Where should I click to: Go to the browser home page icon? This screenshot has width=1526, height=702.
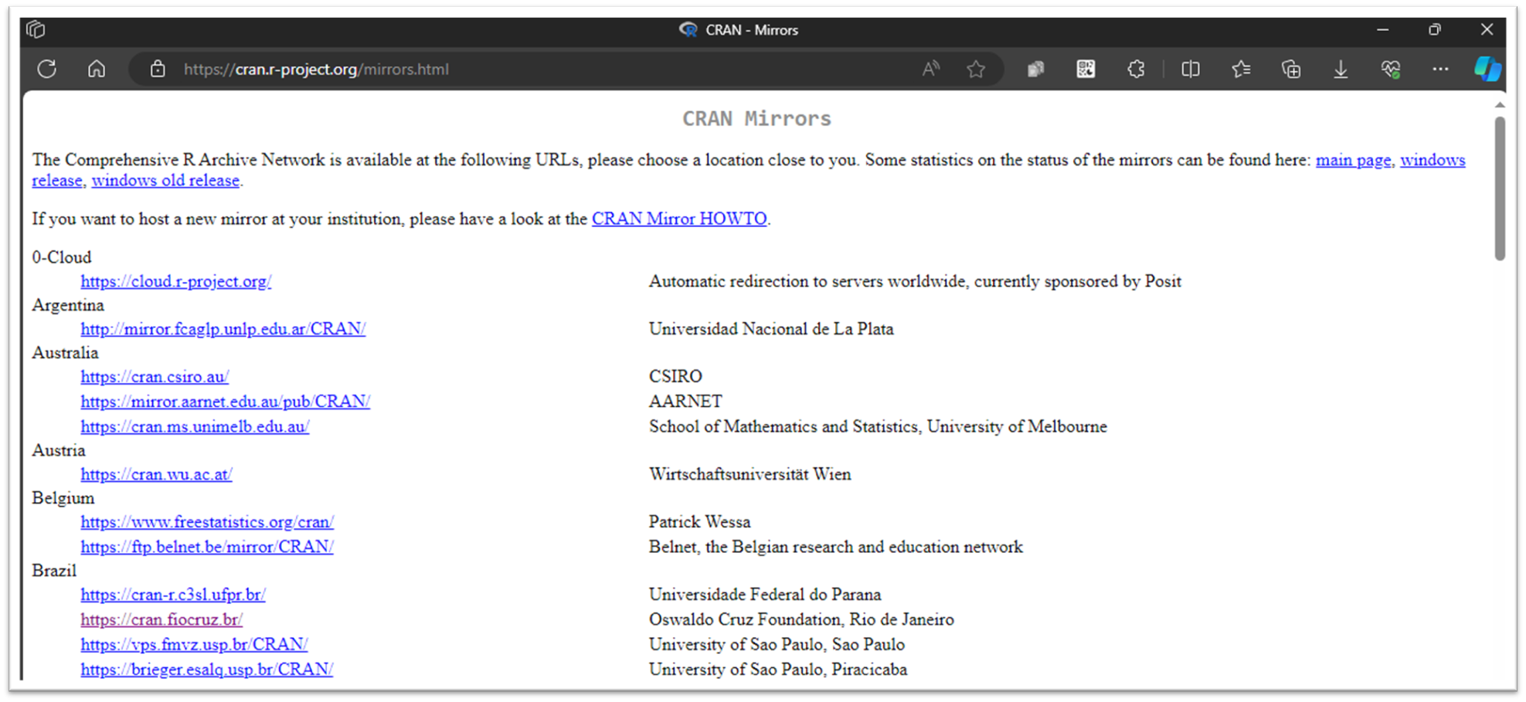pyautogui.click(x=97, y=69)
